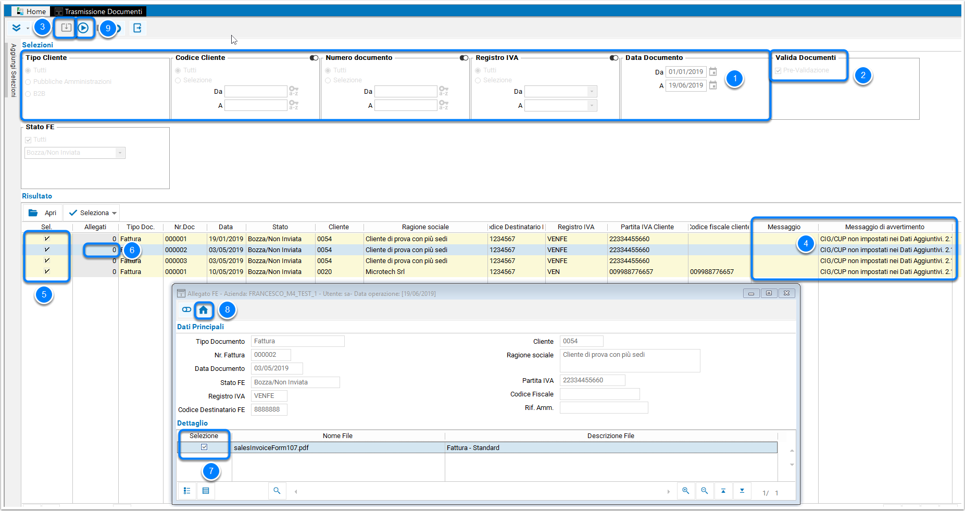
Task: Open calendar picker for Data Documento Da
Action: pyautogui.click(x=713, y=72)
